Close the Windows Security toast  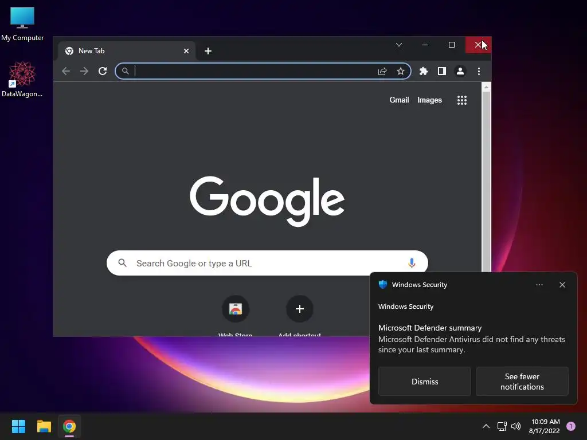click(562, 285)
